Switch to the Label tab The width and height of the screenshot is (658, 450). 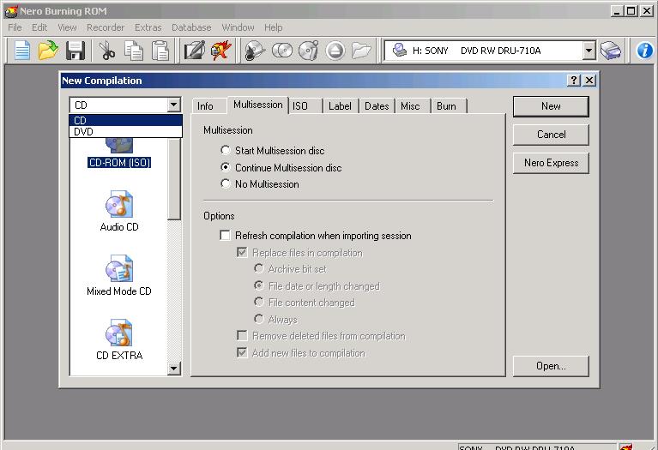point(340,106)
